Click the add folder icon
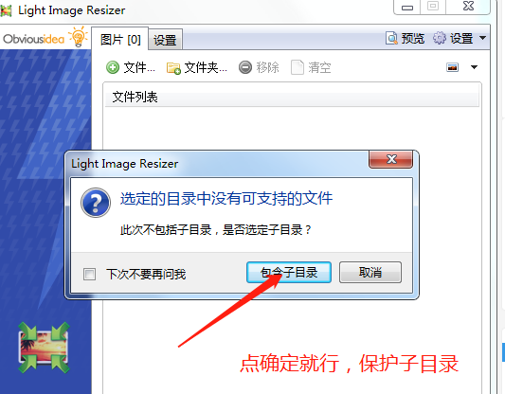 pos(173,68)
